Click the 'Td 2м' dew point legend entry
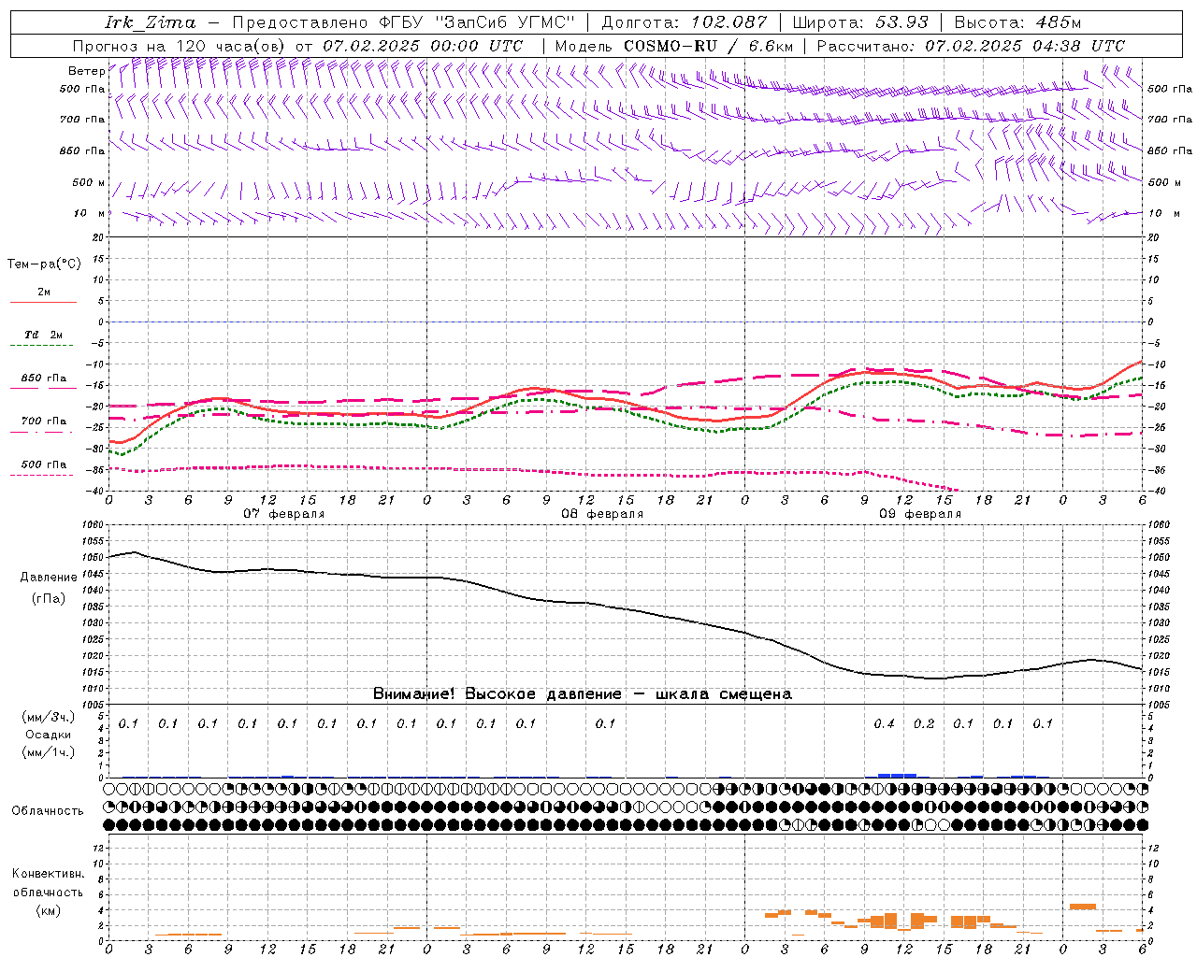Screen dimensions: 1197x957 44,335
